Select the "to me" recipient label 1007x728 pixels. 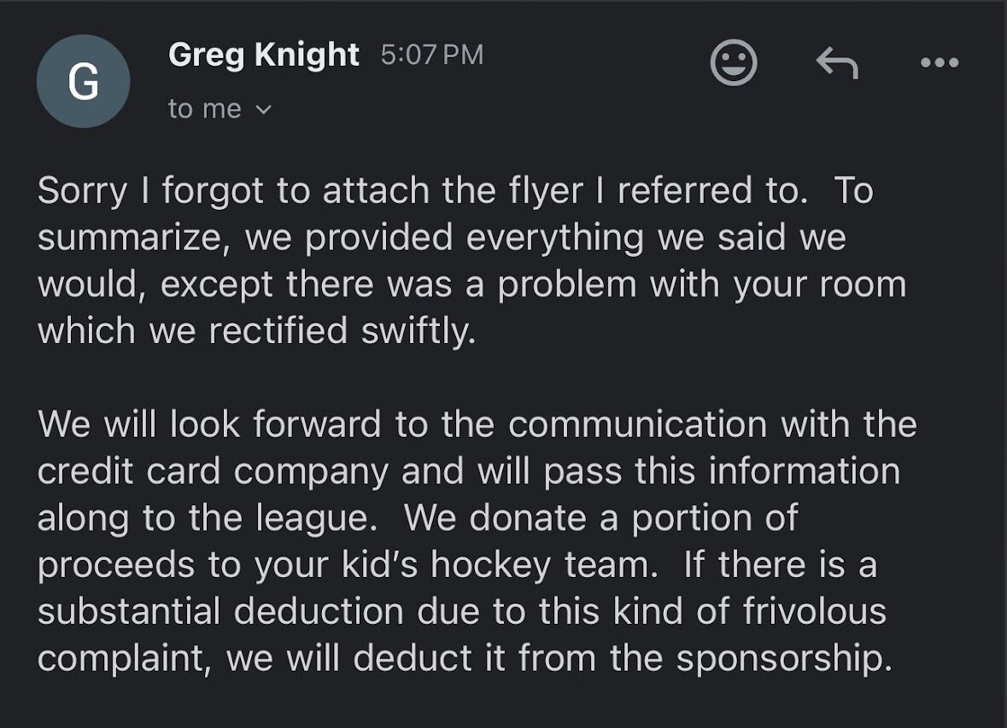coord(205,108)
